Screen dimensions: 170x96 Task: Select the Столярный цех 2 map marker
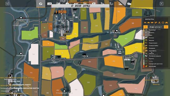pos(64,91)
